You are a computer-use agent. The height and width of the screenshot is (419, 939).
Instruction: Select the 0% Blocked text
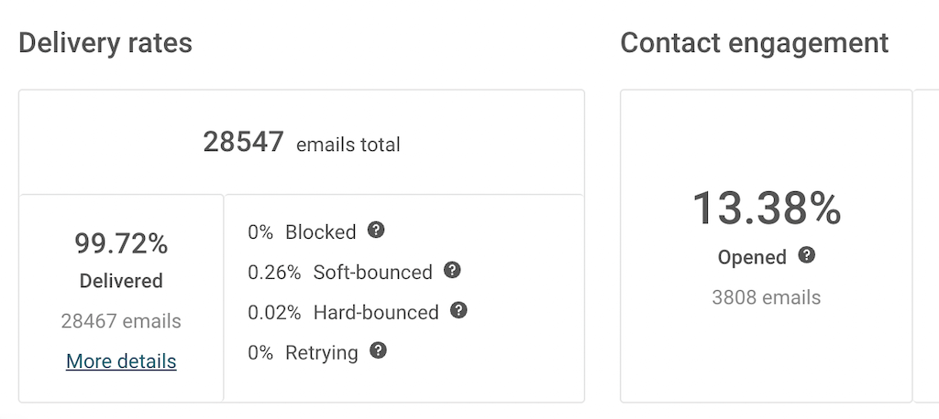pos(302,231)
